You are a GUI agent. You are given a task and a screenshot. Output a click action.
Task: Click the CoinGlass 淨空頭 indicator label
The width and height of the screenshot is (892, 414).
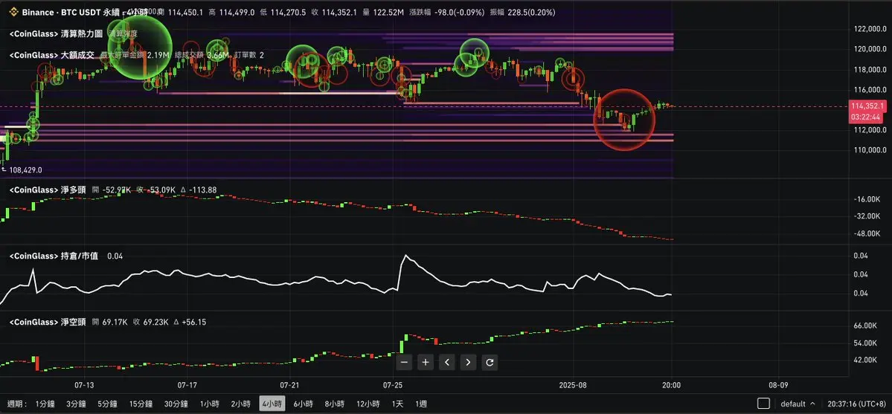click(48, 322)
